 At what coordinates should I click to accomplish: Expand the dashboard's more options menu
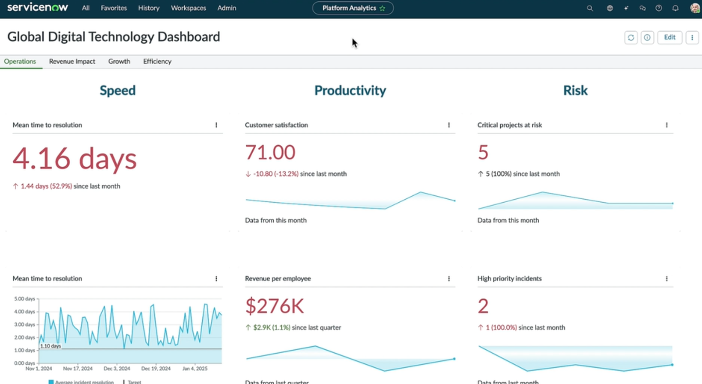pyautogui.click(x=692, y=38)
